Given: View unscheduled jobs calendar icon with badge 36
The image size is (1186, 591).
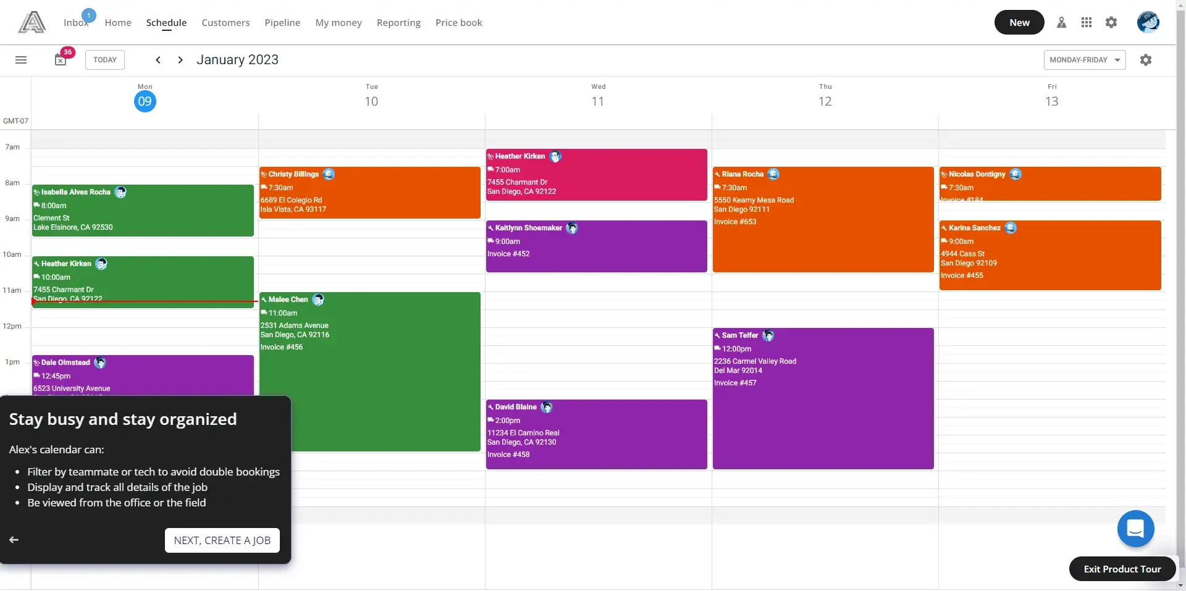Looking at the screenshot, I should pyautogui.click(x=60, y=59).
